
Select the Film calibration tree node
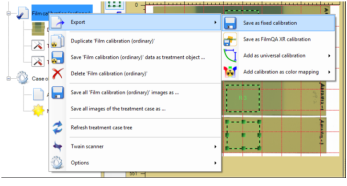point(62,13)
